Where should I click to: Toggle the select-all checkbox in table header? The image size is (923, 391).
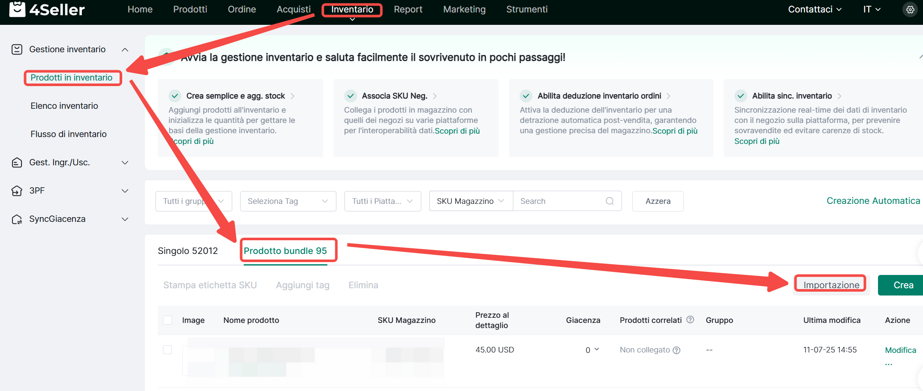pyautogui.click(x=168, y=320)
